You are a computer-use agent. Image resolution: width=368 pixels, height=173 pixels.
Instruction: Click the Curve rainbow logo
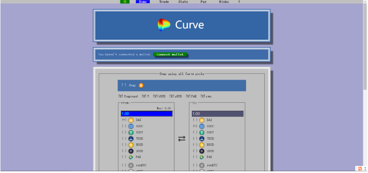(x=164, y=25)
